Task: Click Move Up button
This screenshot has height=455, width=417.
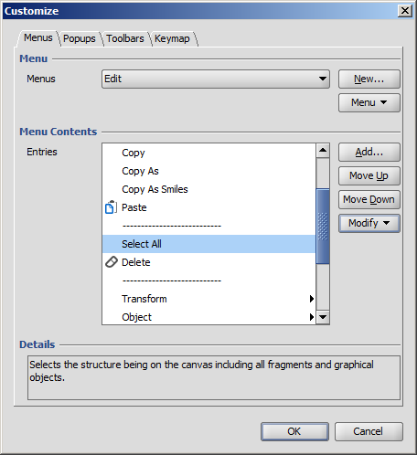Action: pos(369,175)
